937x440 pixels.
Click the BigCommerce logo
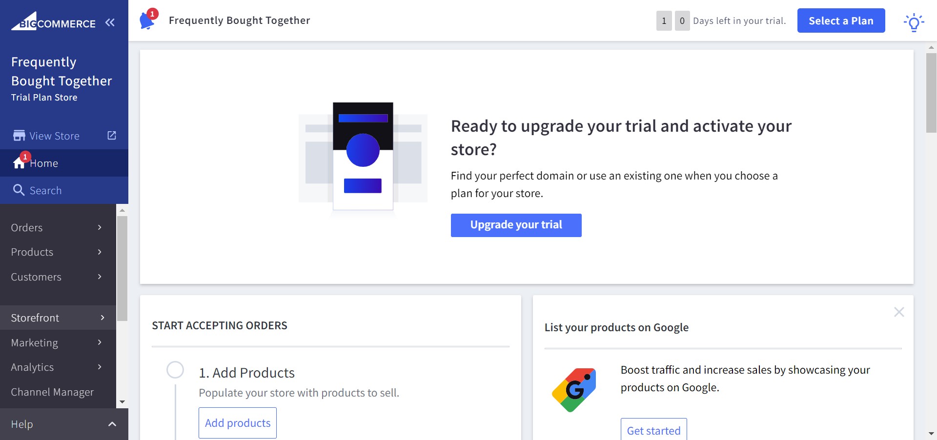click(x=54, y=21)
